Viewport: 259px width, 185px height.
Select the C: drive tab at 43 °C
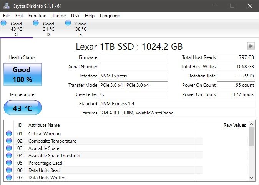pos(17,29)
